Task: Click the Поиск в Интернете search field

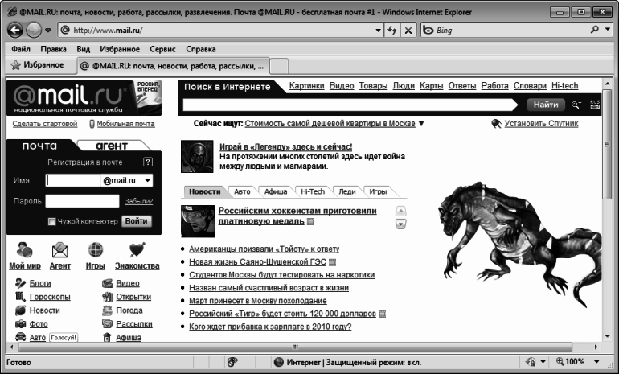Action: coord(350,105)
